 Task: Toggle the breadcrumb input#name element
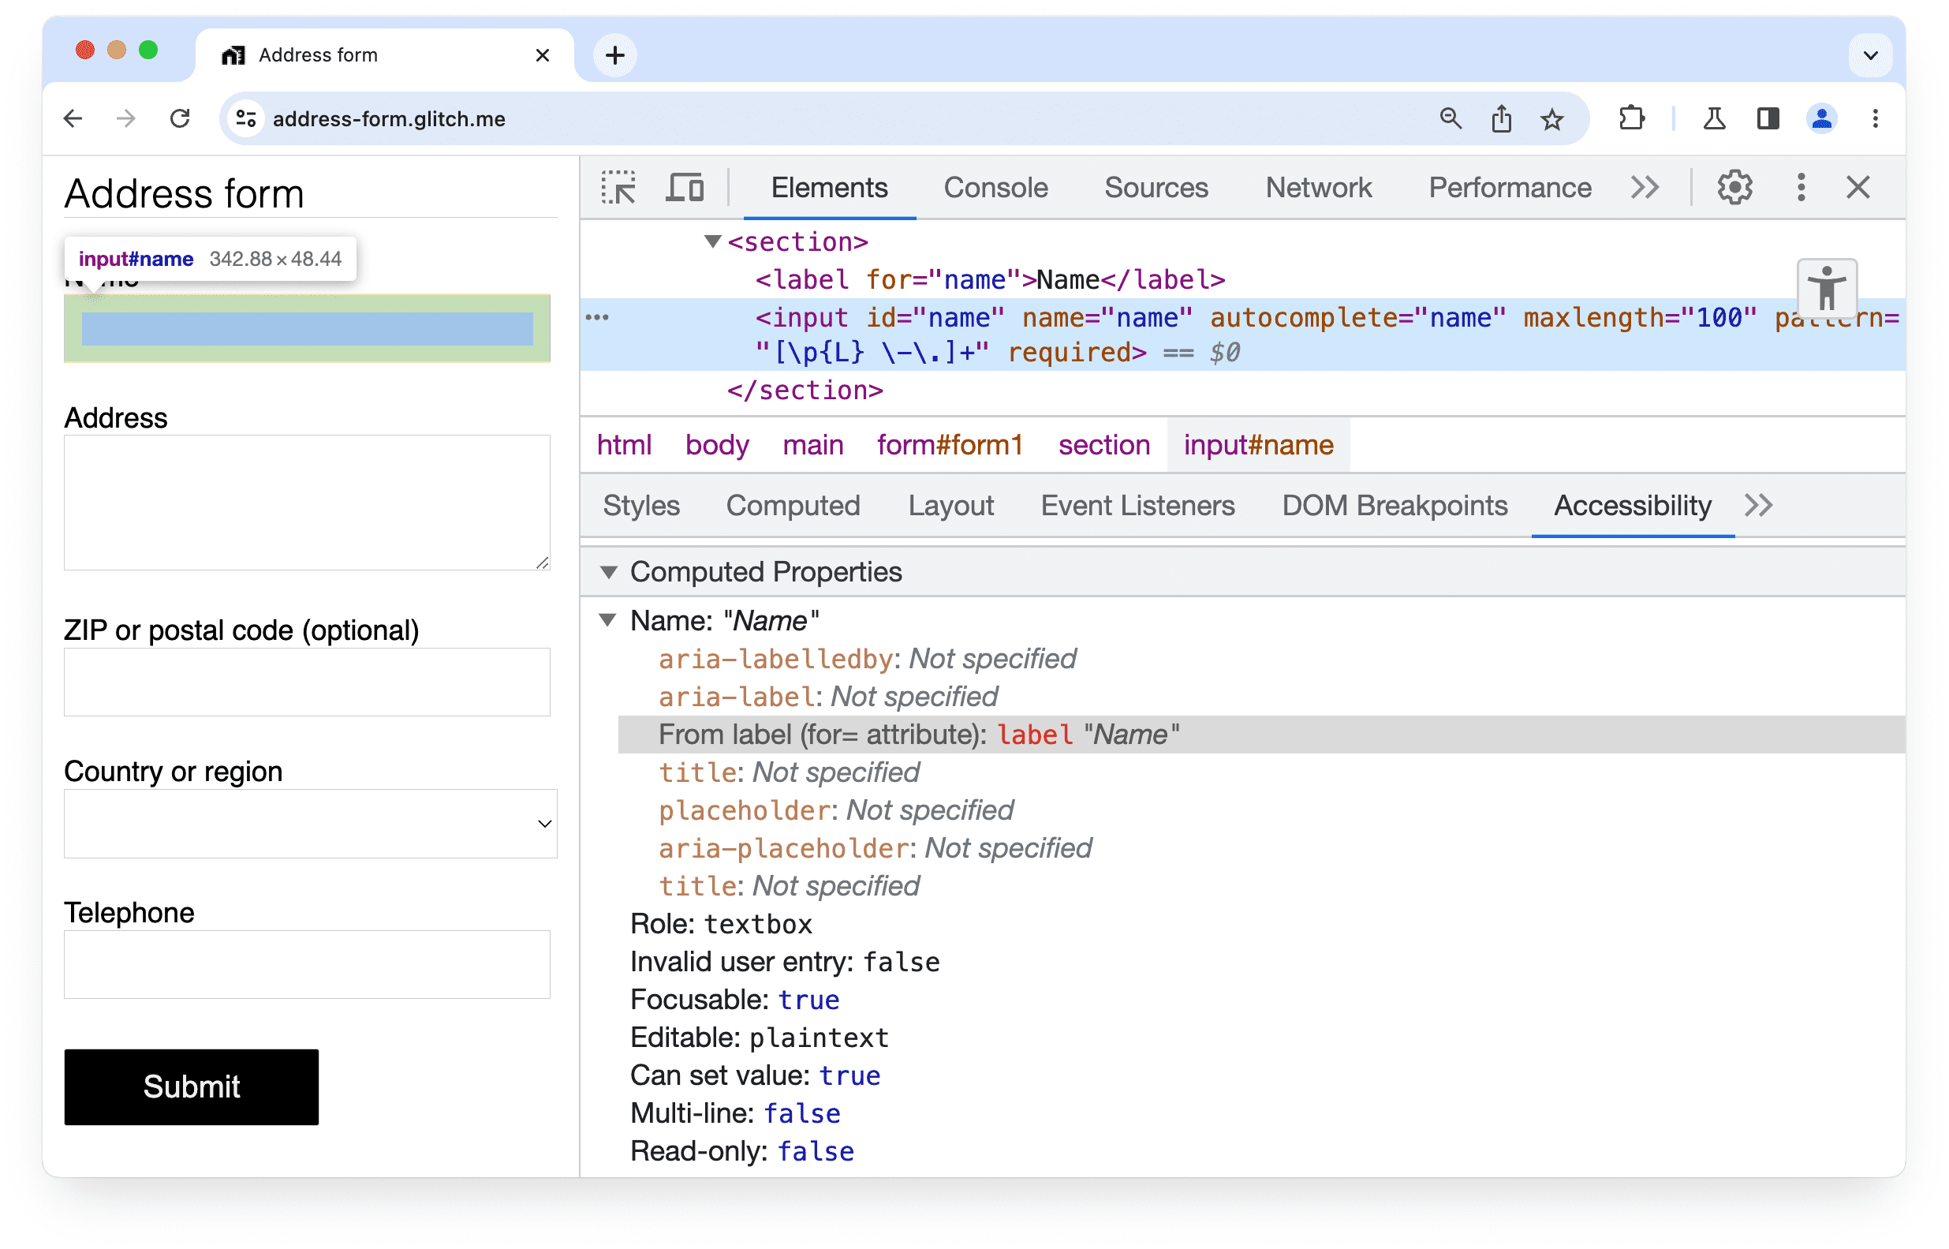[x=1257, y=445]
